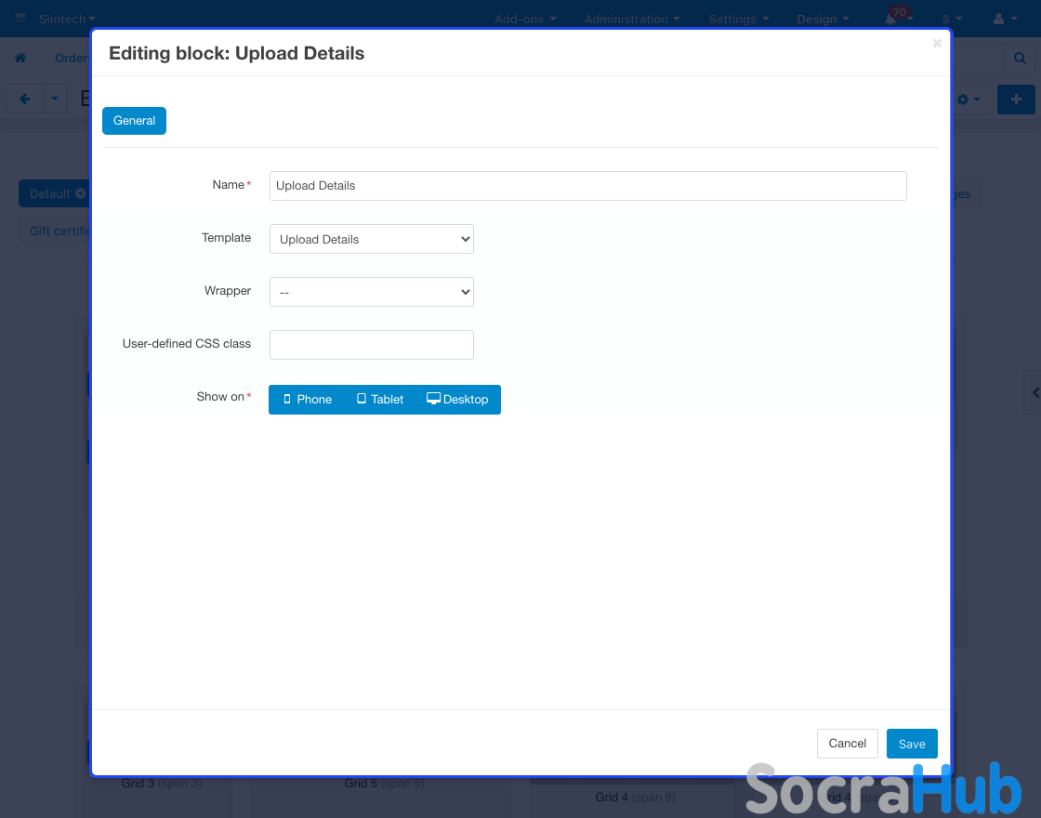Click the User-defined CSS class field
This screenshot has width=1041, height=818.
pos(371,345)
